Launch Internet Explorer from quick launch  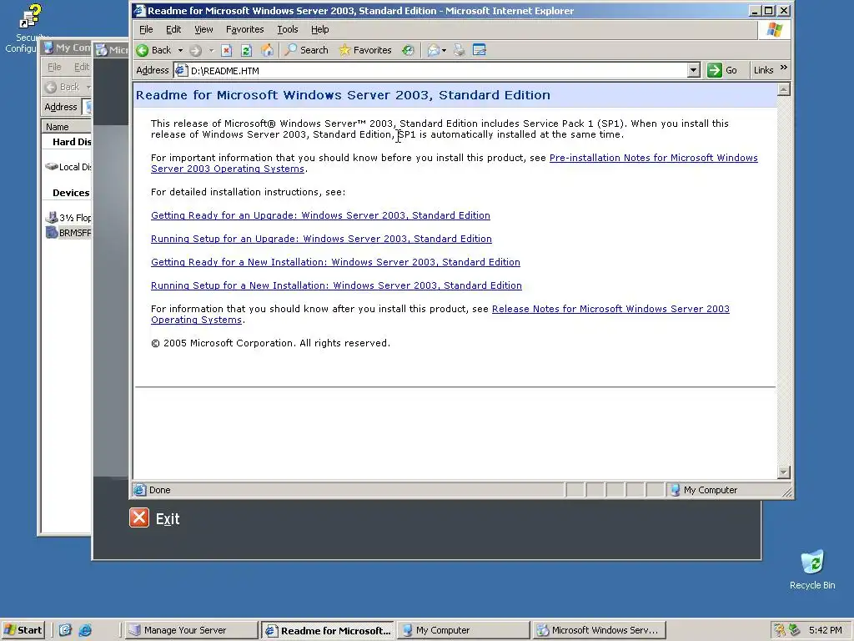[86, 630]
